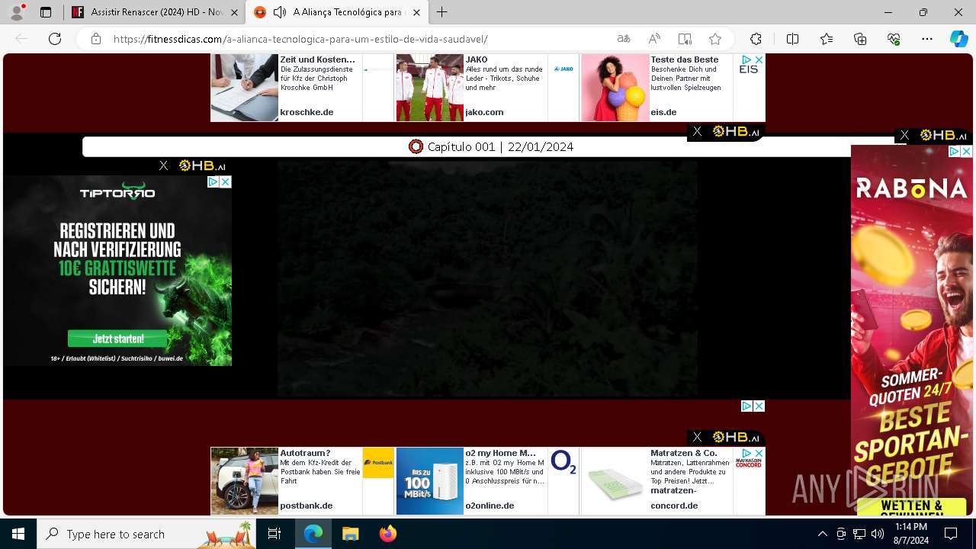Close the Tiptorro ad X
Screen dimensions: 976x549
(x=225, y=182)
